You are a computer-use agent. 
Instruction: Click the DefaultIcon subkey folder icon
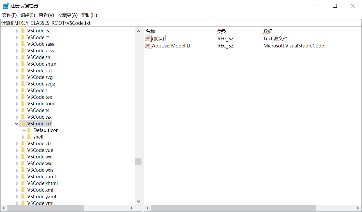[29, 130]
